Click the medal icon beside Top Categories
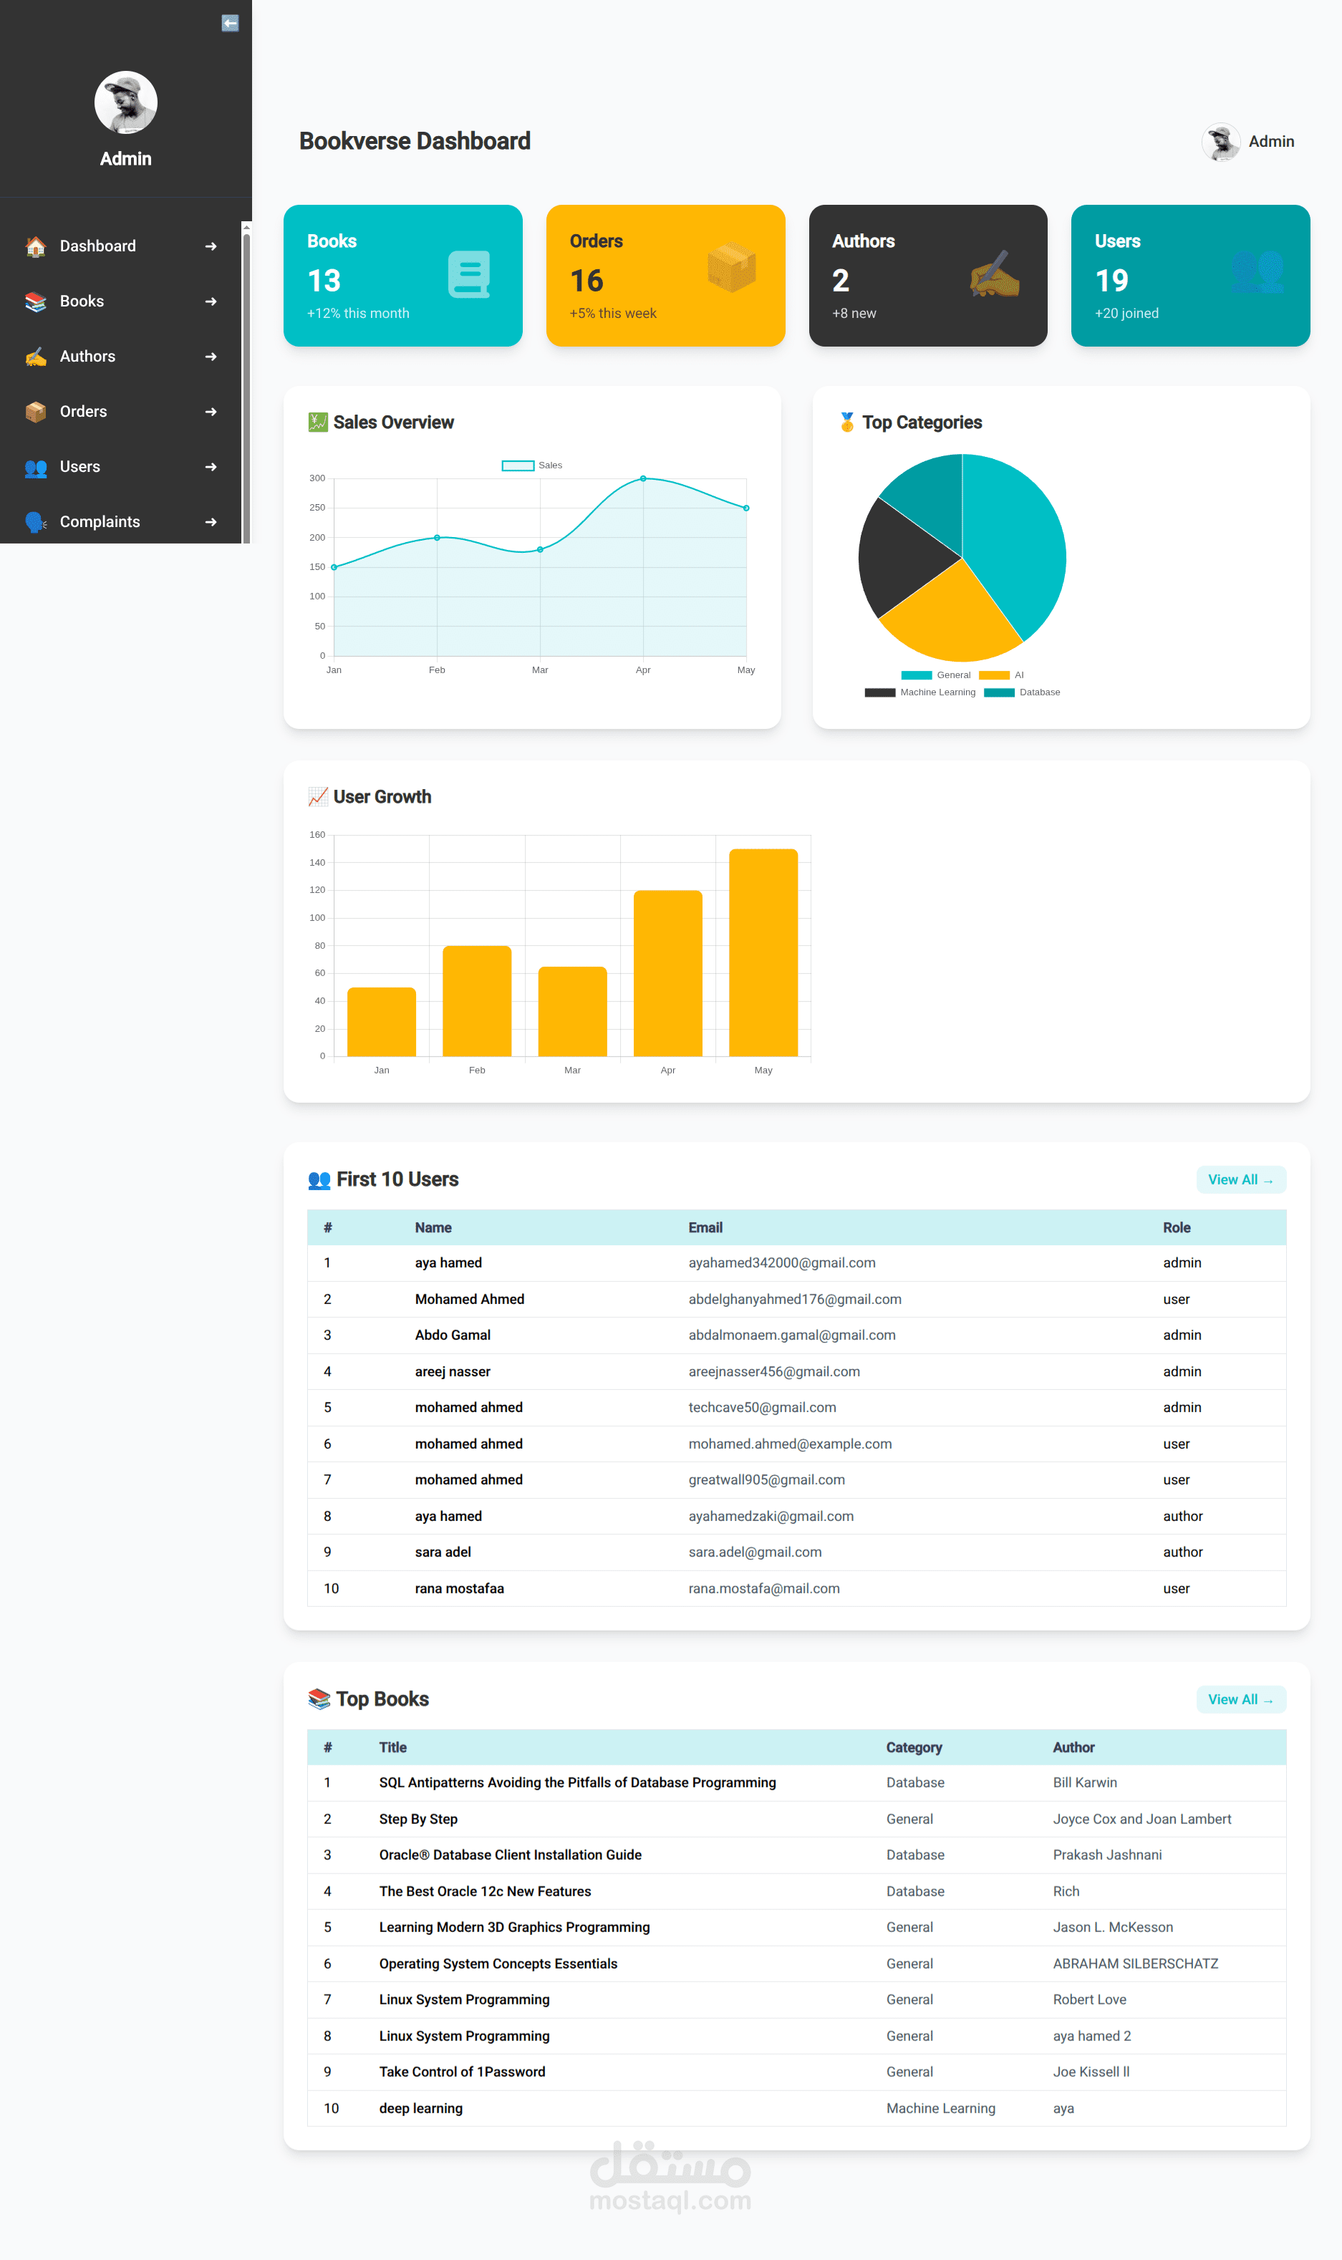The image size is (1342, 2260). (847, 422)
